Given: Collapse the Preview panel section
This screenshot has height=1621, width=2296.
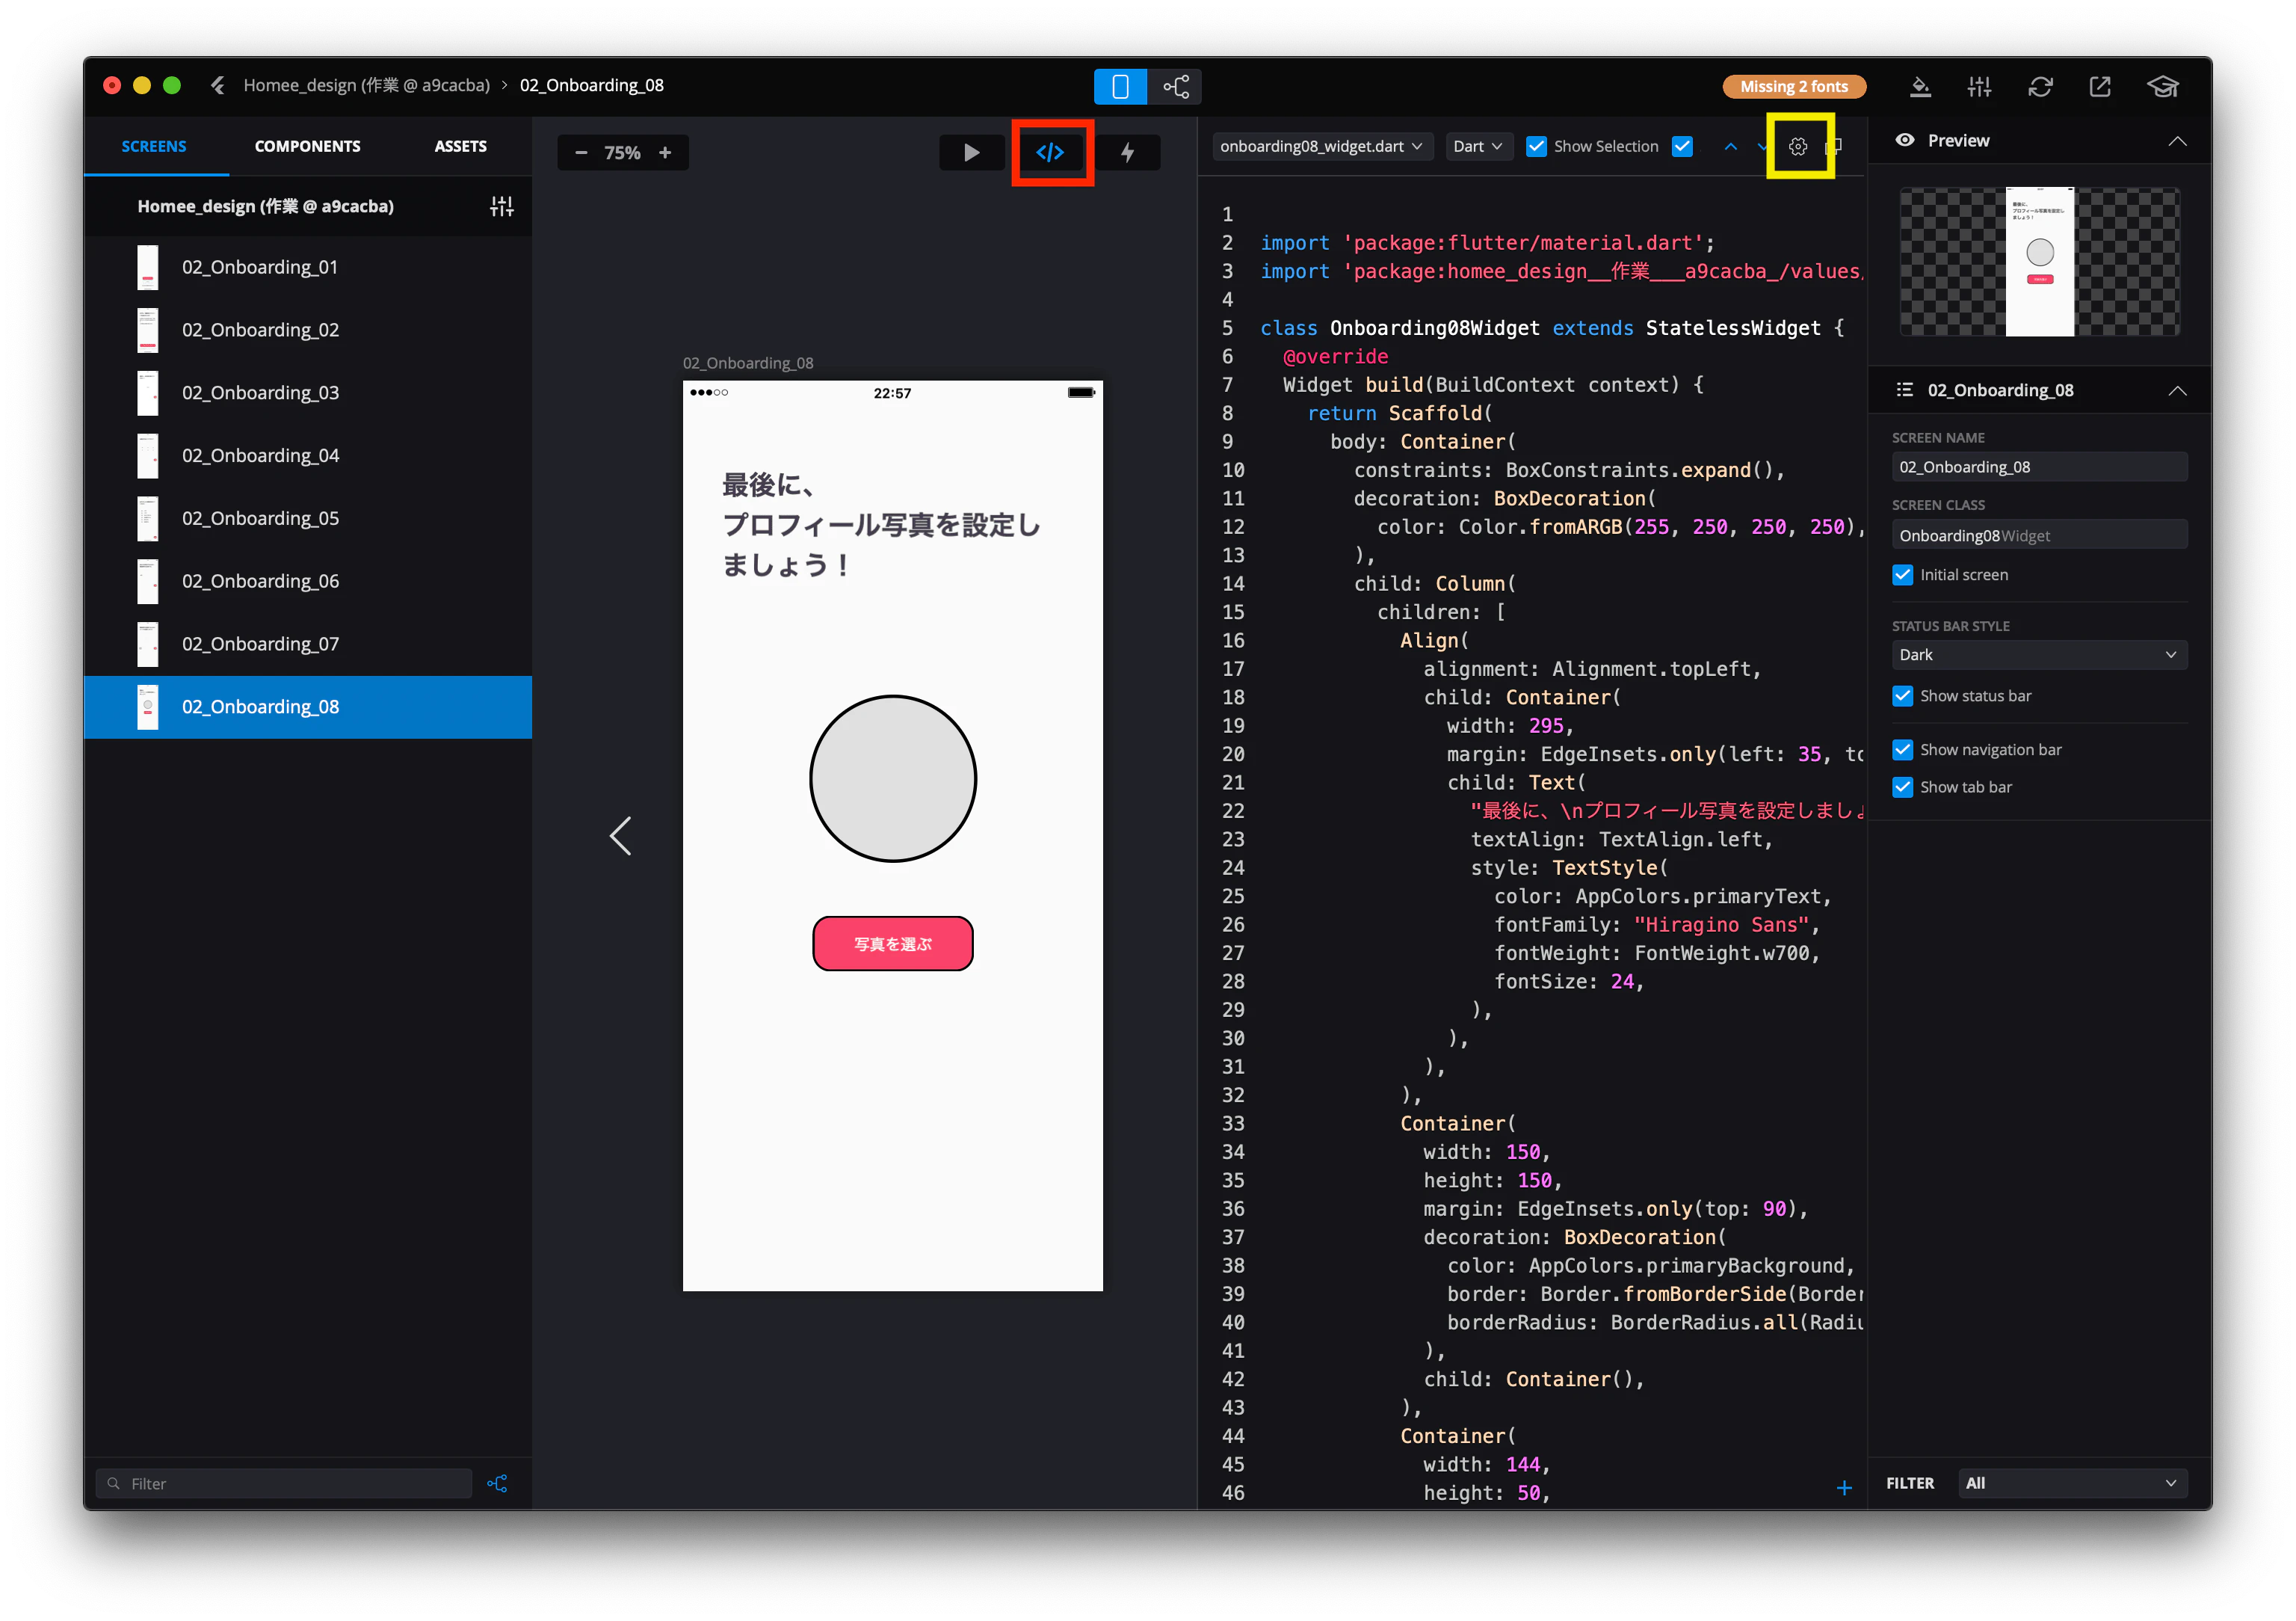Looking at the screenshot, I should pyautogui.click(x=2177, y=141).
